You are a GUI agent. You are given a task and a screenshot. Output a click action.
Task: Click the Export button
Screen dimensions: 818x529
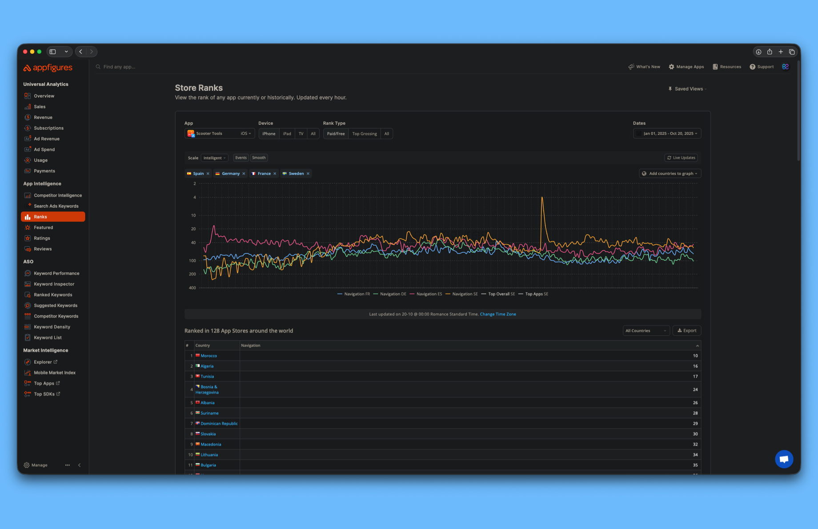click(x=686, y=330)
